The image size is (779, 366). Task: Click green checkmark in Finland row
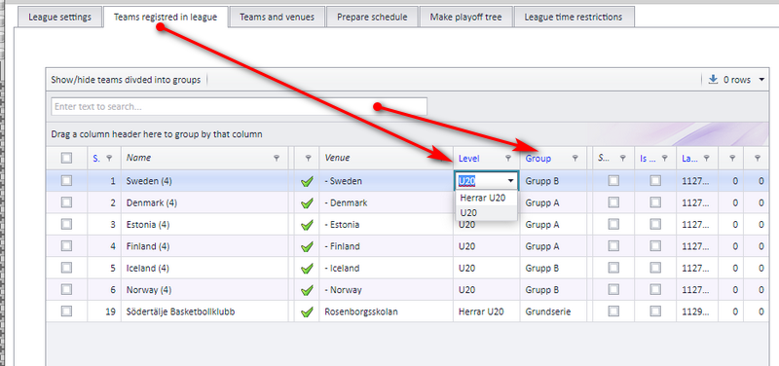(x=307, y=247)
